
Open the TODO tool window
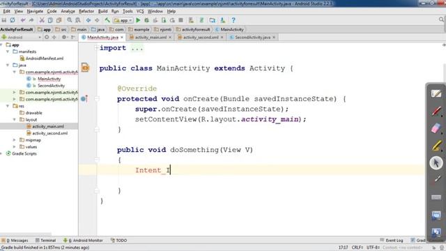pos(118,241)
